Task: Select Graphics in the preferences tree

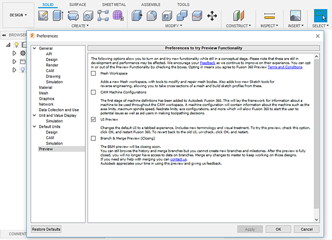Action: click(47, 99)
